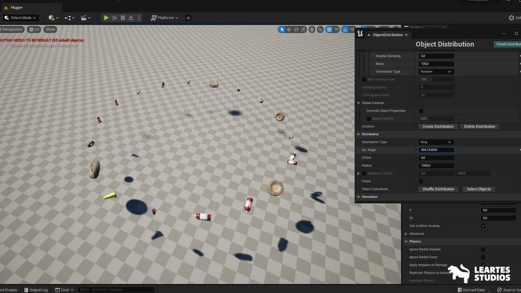The image size is (521, 293).
Task: Expand the Advanced section
Action: point(406,234)
